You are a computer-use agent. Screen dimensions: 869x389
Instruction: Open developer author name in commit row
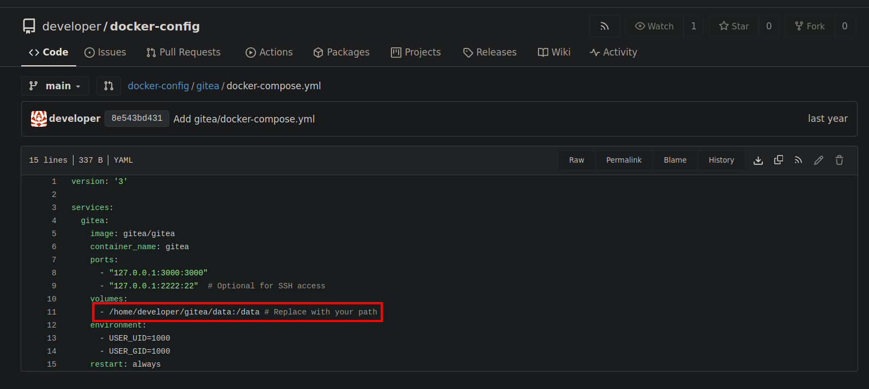click(x=75, y=119)
